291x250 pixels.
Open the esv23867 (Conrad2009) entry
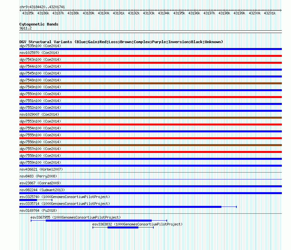(x=40, y=183)
